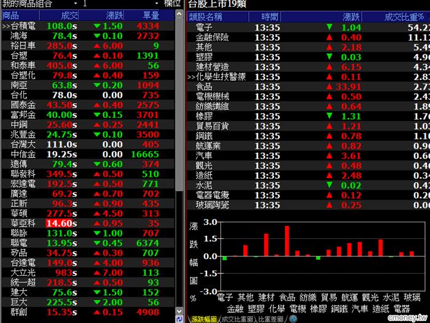Select the 台積電 row in the watchlist

click(x=88, y=26)
